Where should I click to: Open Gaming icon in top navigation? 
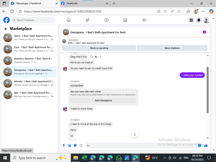pos(144,20)
